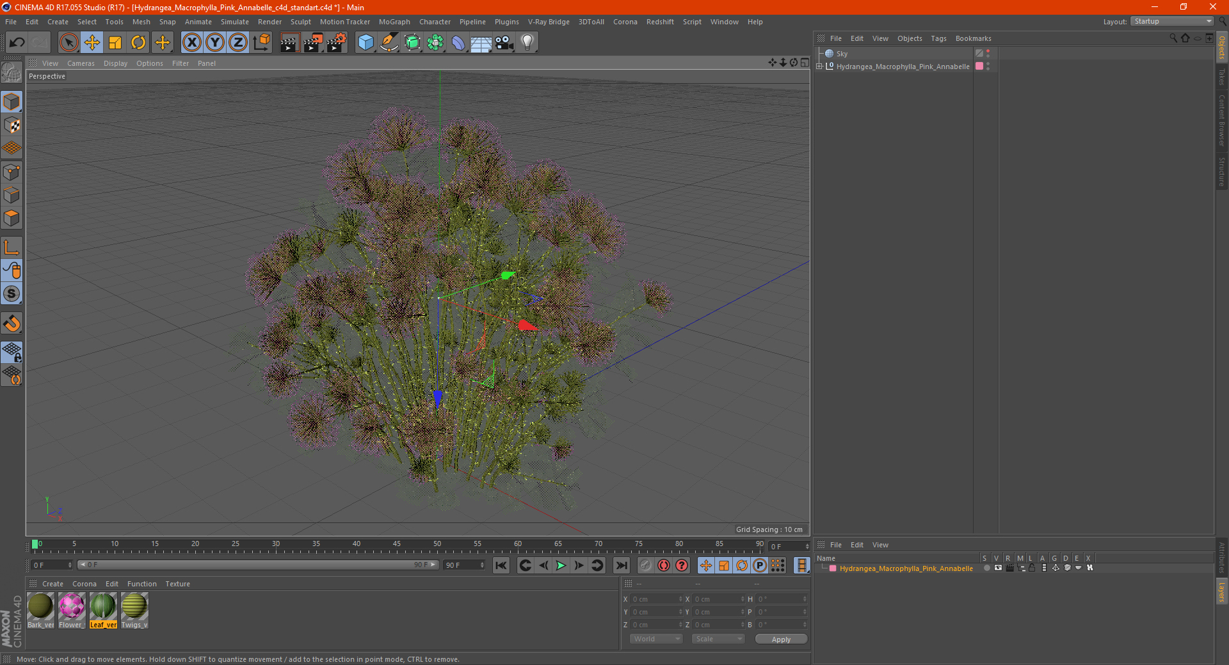1229x665 pixels.
Task: Open the Coordinate System toggle icon
Action: click(x=262, y=43)
